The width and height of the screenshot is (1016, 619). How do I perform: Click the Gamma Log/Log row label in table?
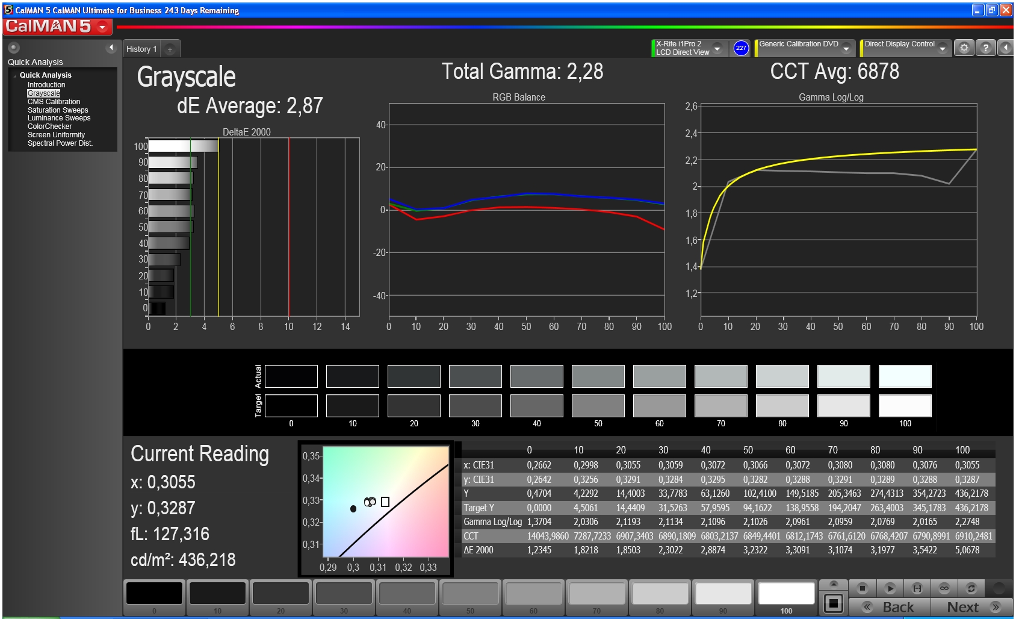(493, 522)
